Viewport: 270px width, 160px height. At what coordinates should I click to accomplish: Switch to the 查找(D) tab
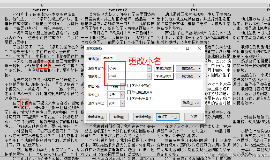pos(94,59)
